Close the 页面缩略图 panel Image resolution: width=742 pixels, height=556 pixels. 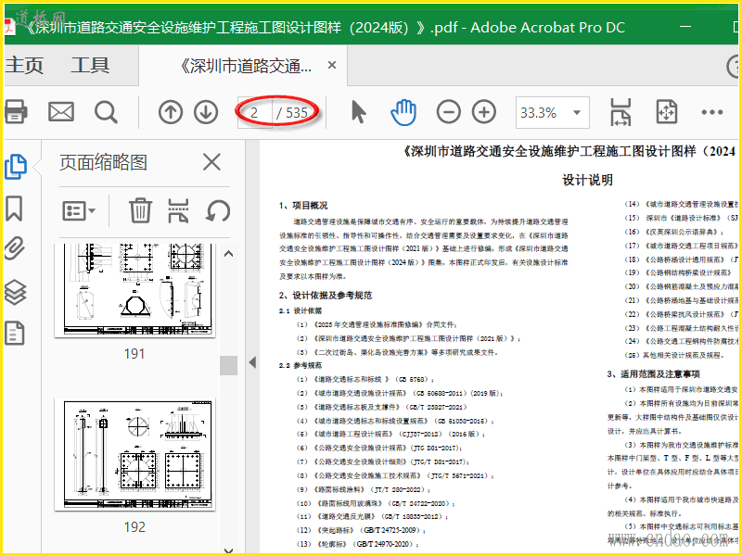pos(211,162)
